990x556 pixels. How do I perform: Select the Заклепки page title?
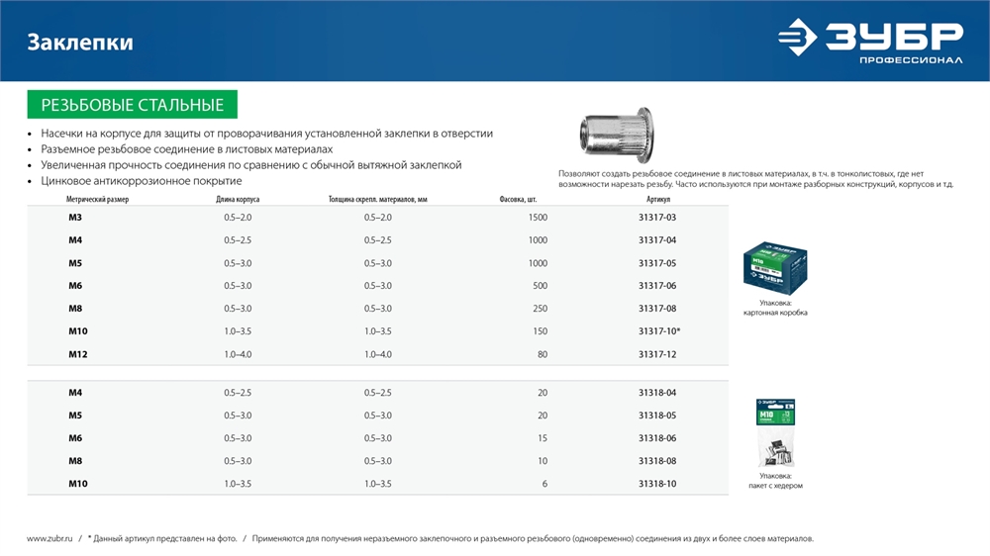[80, 43]
